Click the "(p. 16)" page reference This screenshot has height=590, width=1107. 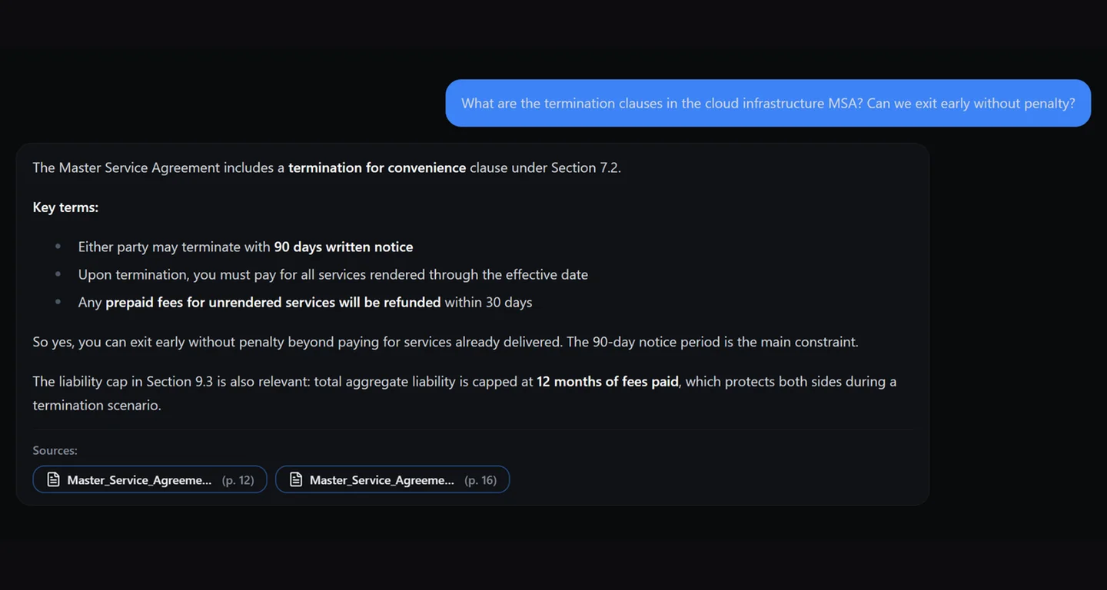click(480, 479)
